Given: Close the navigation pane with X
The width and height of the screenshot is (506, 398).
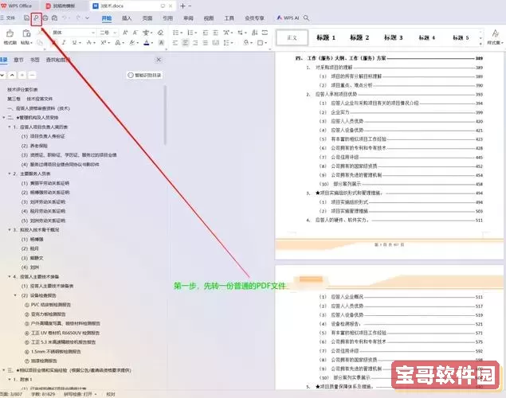Looking at the screenshot, I should pos(159,60).
